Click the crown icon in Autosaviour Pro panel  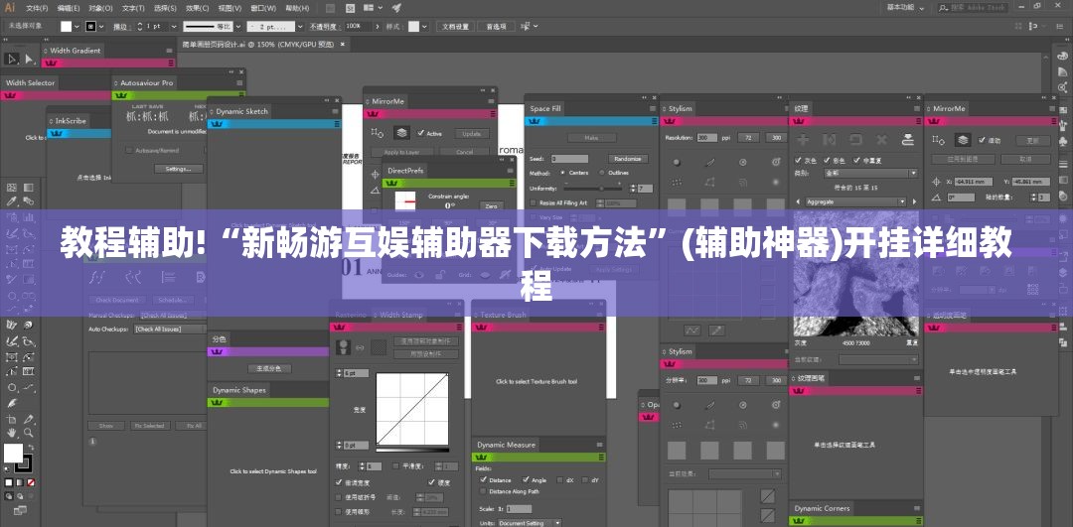click(x=121, y=95)
